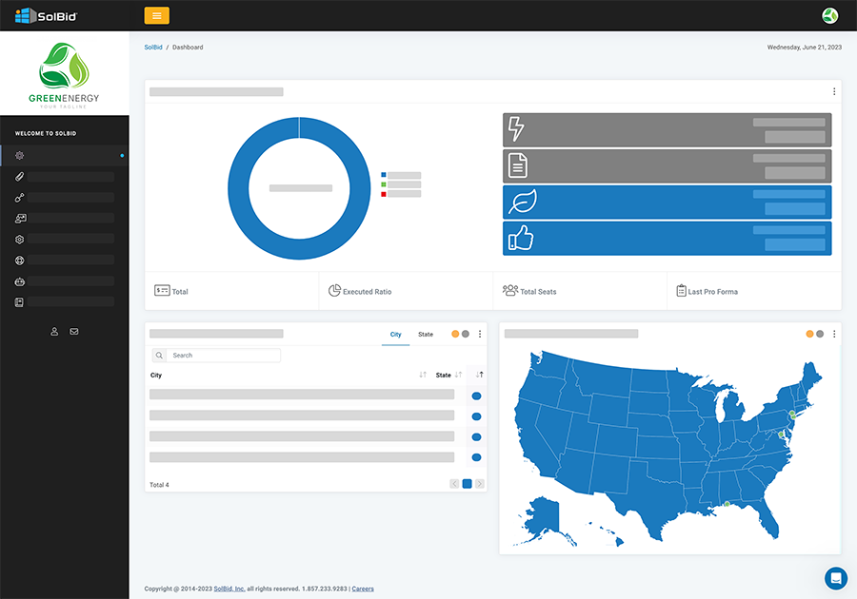
Task: Click the lightning bolt stat card
Action: pos(667,129)
